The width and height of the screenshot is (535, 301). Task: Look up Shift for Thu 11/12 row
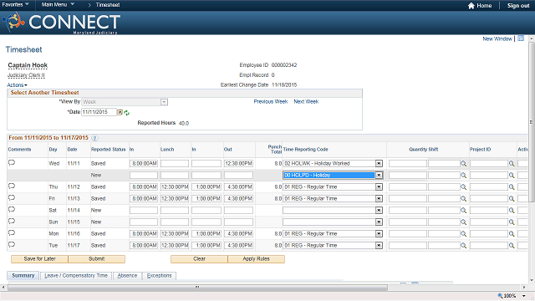click(x=463, y=187)
